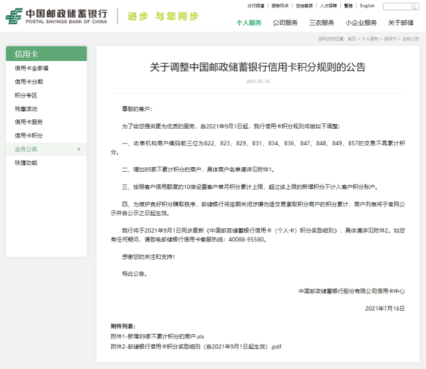Open 三农服务 navigation tab
The width and height of the screenshot is (426, 369).
pos(322,23)
